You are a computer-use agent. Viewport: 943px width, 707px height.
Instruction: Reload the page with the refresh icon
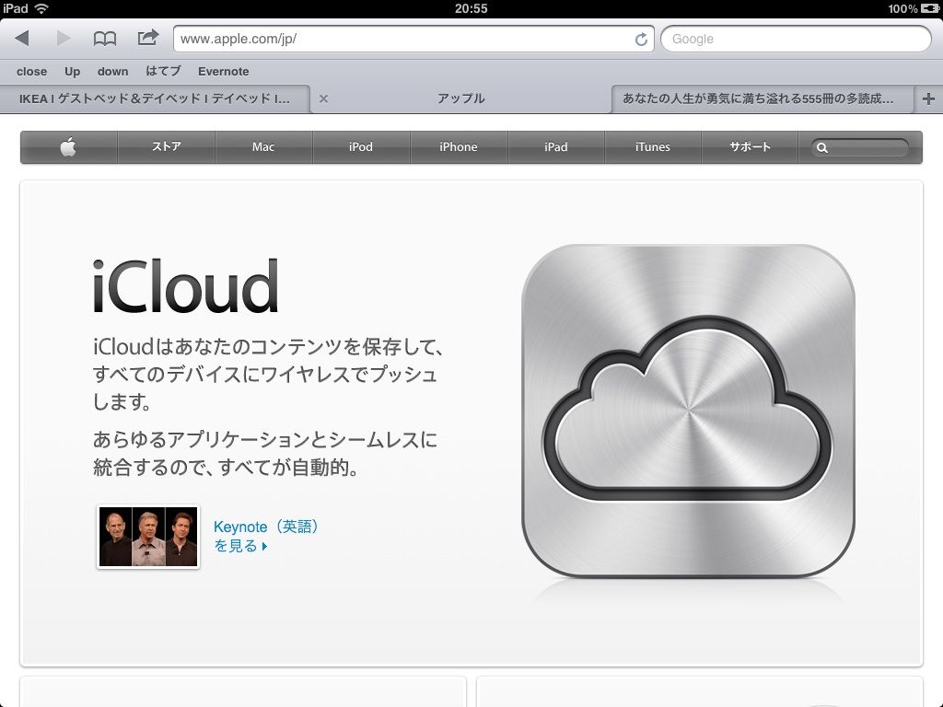click(641, 39)
